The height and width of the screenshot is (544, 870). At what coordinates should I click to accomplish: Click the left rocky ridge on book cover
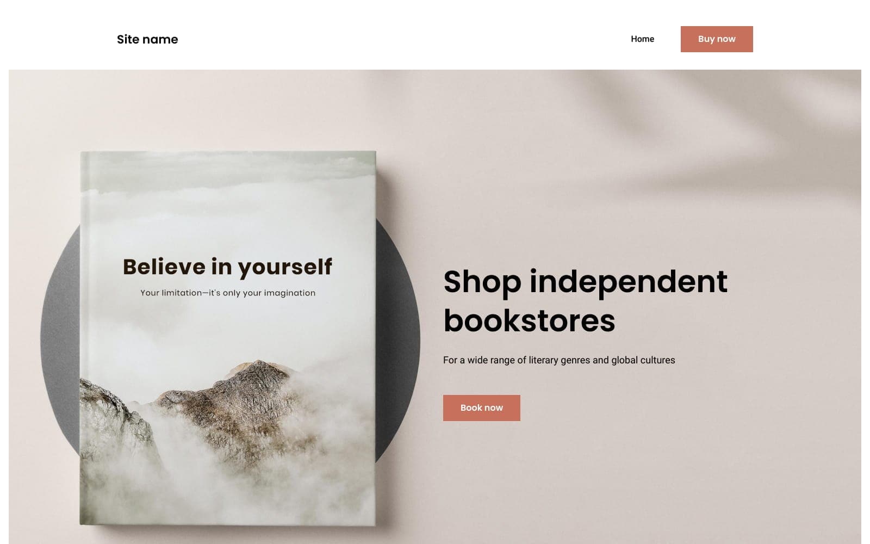(x=109, y=408)
